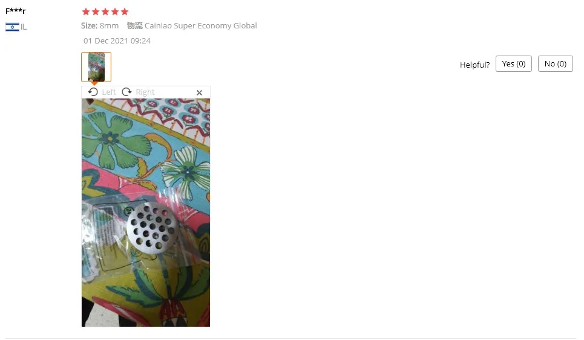Click the 'Left' rotate label
The width and height of the screenshot is (584, 340).
109,92
